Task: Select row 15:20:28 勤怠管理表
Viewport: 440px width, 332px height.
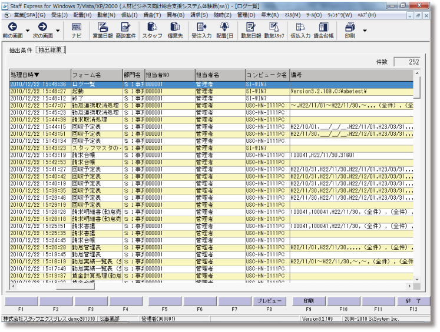Action: 211,247
